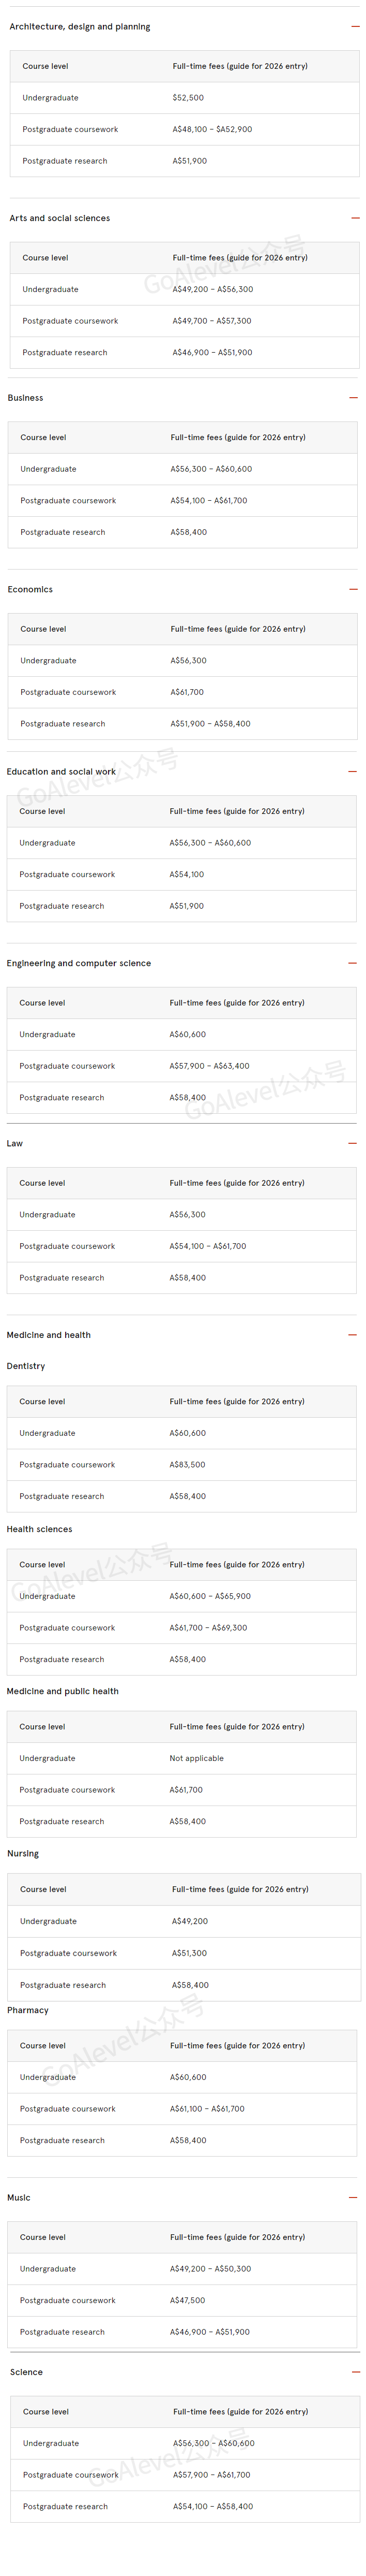This screenshot has height=2576, width=366.
Task: Select the Nursing subsection heading
Action: coord(23,1854)
